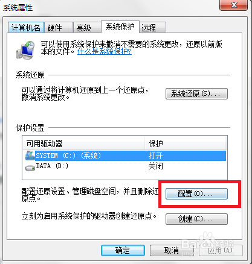Click the system protection computer icon
Screen dimensions: 252x264
click(25, 50)
